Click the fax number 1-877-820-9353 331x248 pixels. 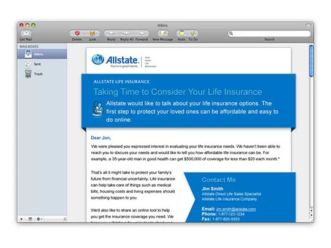click(226, 219)
